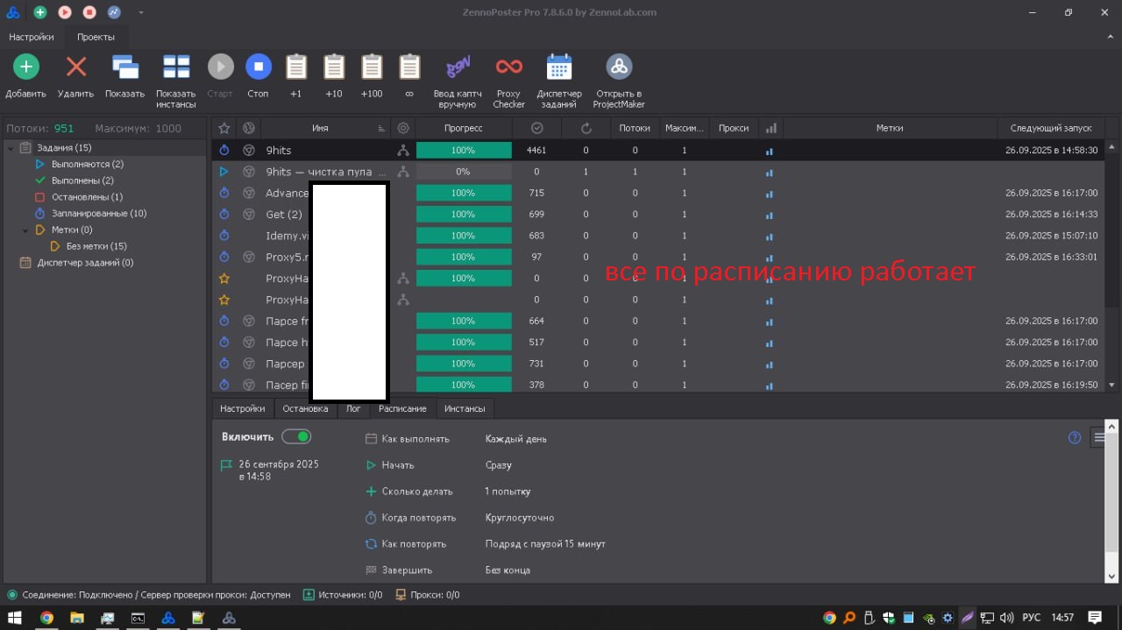Collapse the Метки (0) tree node
The height and width of the screenshot is (630, 1122).
(26, 230)
